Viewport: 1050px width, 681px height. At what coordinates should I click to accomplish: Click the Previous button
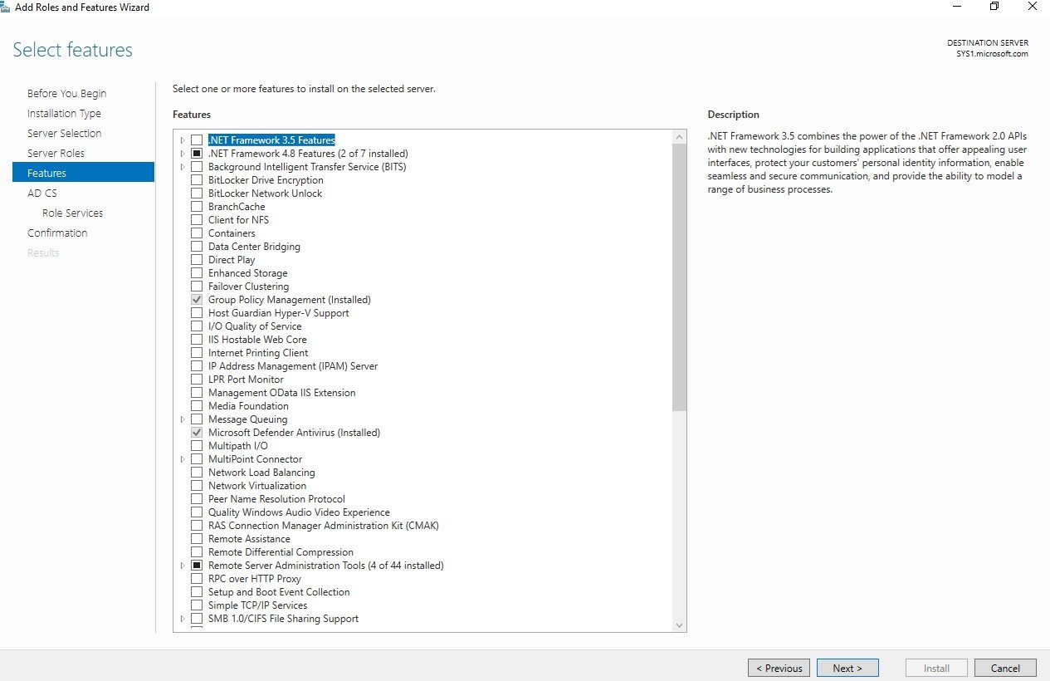pyautogui.click(x=779, y=668)
